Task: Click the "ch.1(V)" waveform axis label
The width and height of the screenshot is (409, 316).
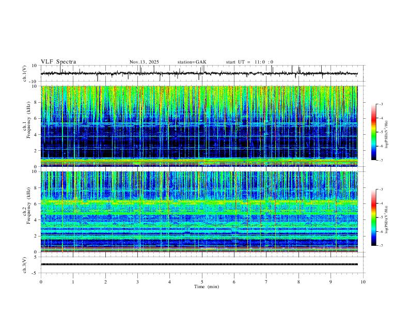Action: (x=25, y=73)
